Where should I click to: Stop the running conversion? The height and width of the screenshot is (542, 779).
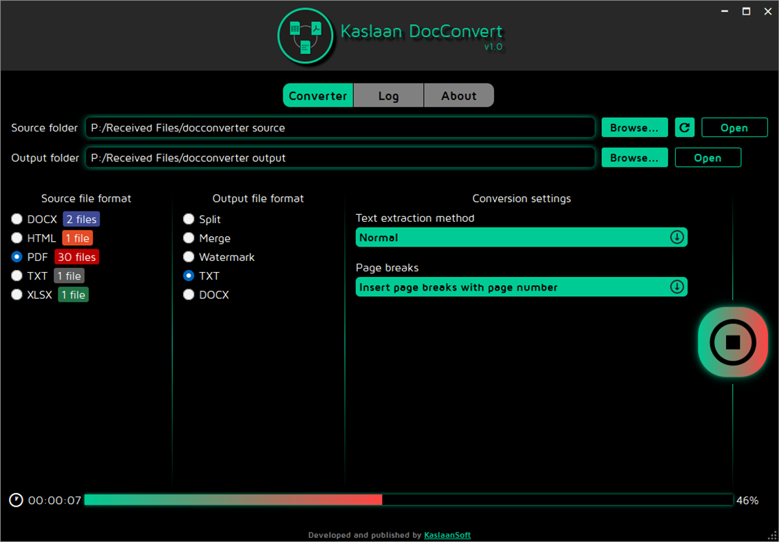732,342
